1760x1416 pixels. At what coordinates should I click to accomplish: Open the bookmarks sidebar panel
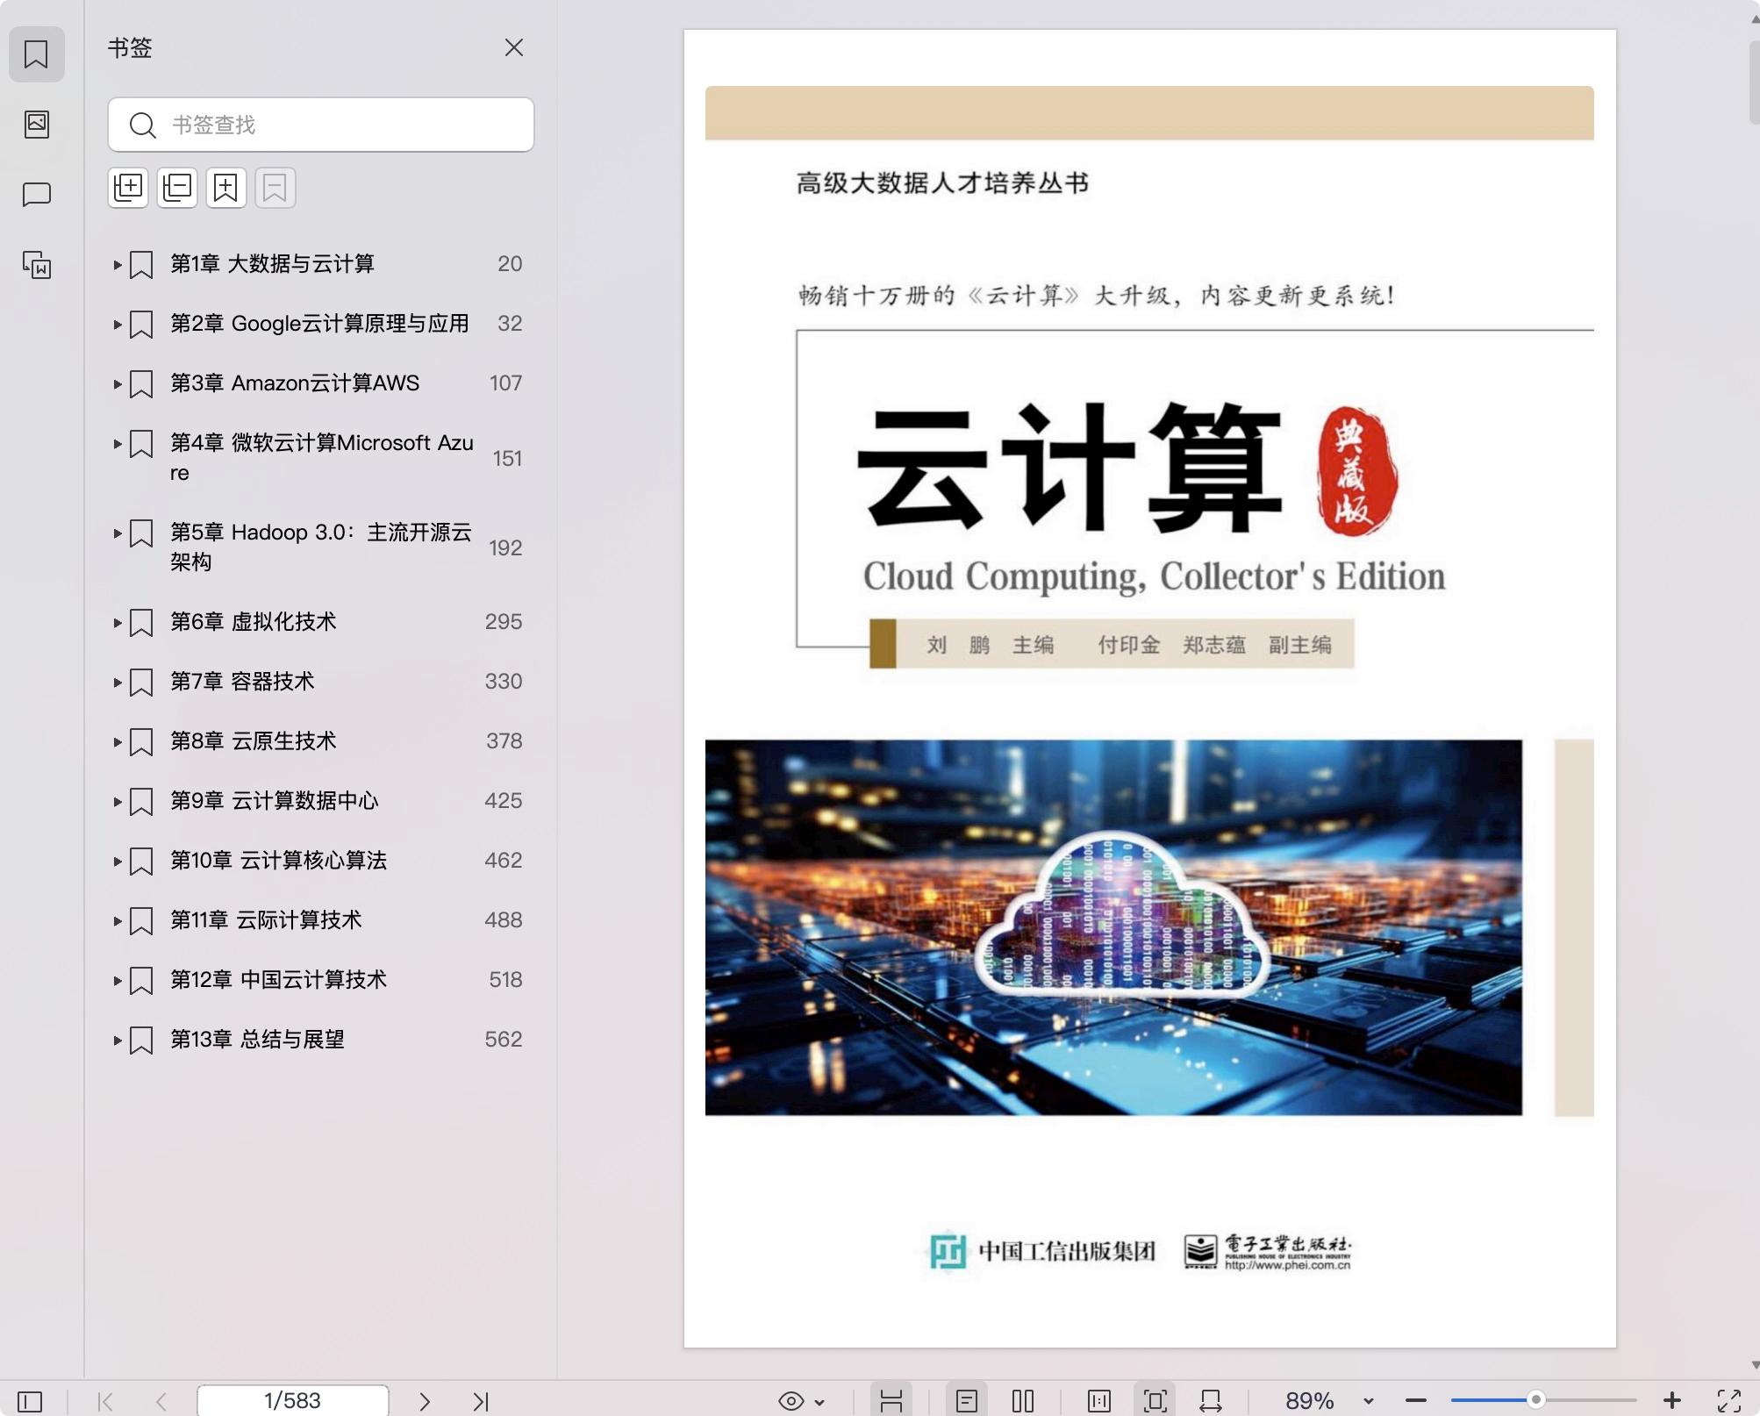[x=36, y=54]
